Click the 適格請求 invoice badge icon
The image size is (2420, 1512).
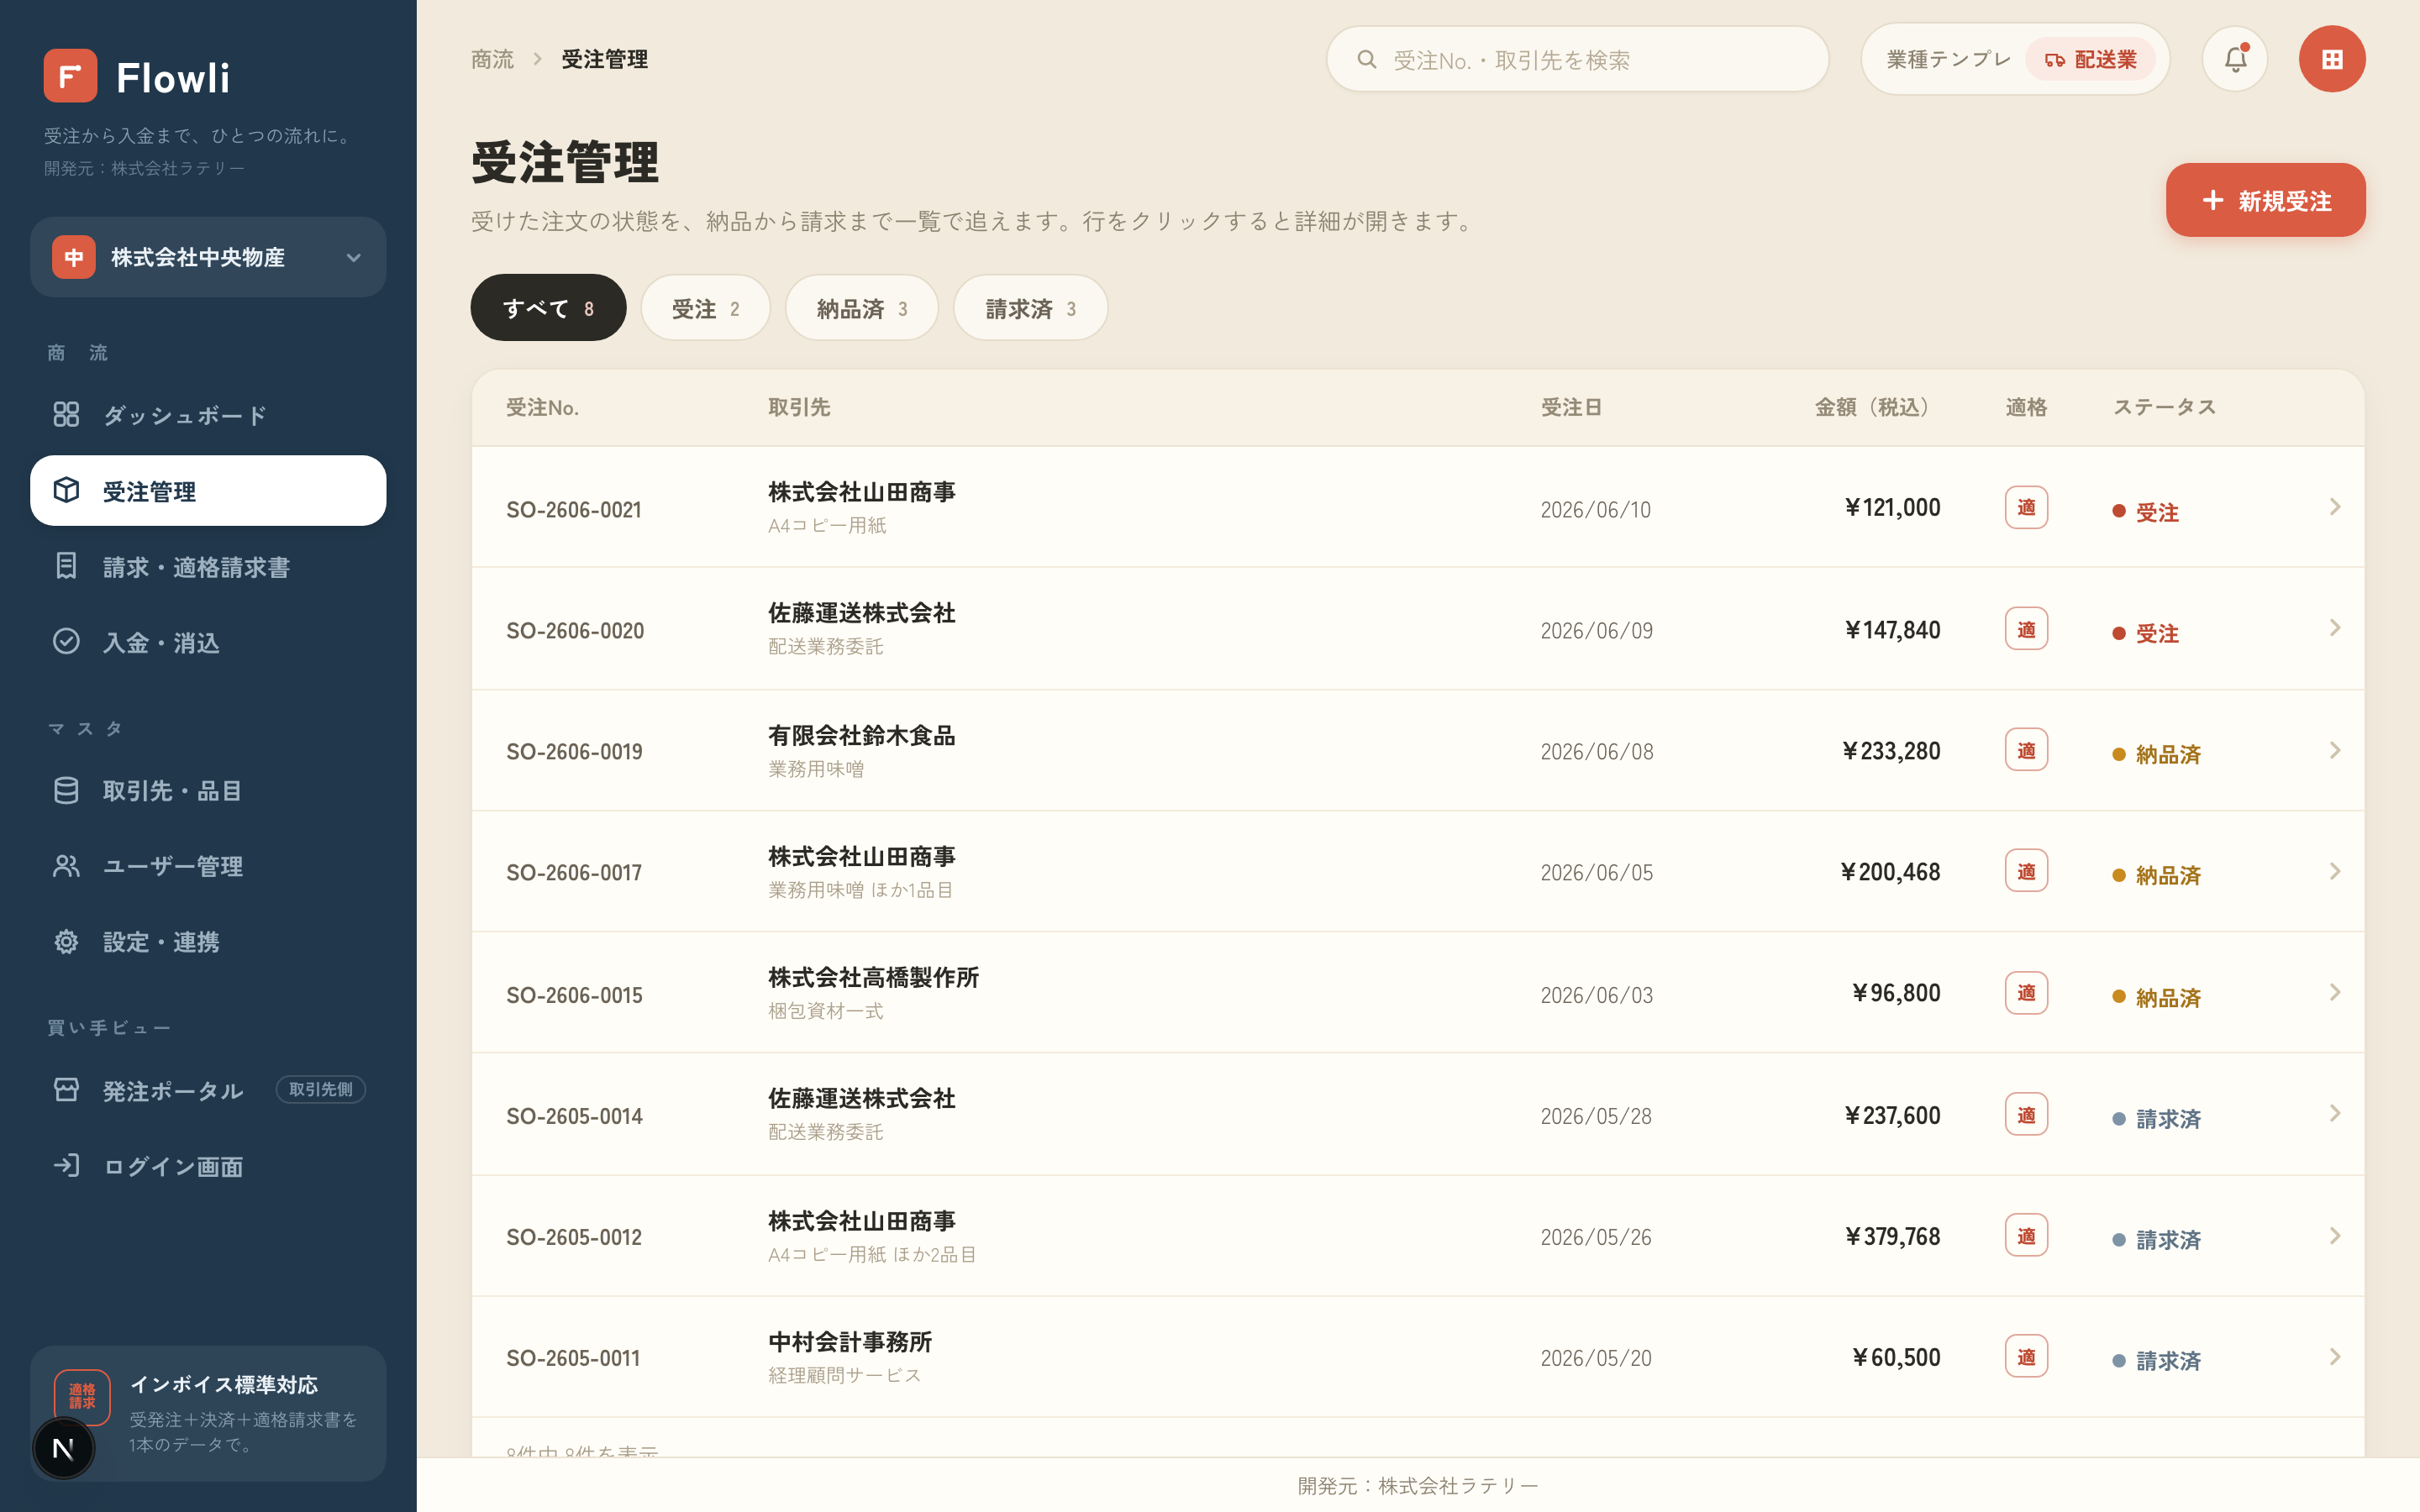click(82, 1396)
